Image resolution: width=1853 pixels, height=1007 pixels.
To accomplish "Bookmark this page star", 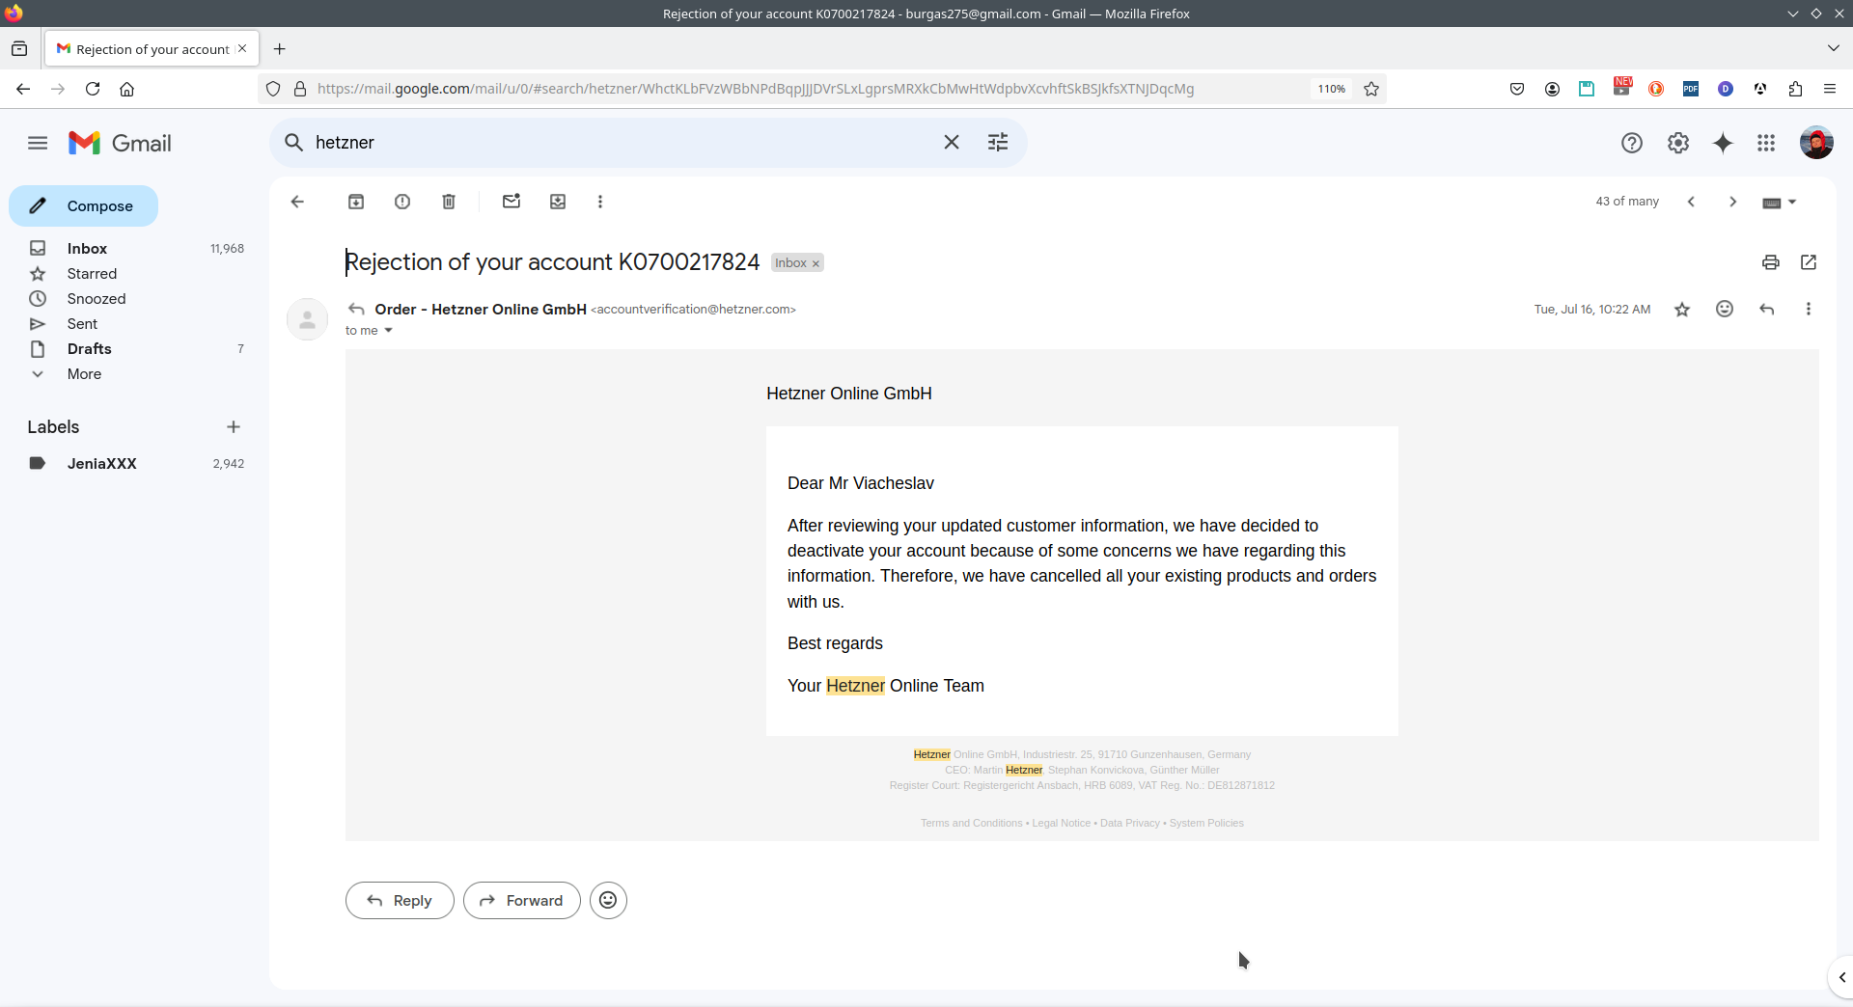I will [1371, 89].
